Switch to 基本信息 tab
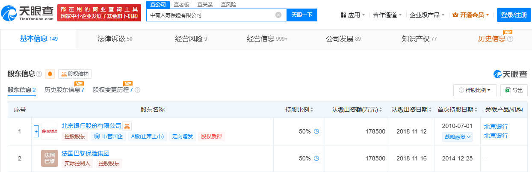This screenshot has width=532, height=172. [x=39, y=39]
